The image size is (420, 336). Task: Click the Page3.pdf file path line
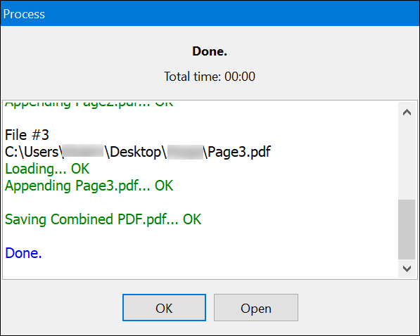point(138,152)
